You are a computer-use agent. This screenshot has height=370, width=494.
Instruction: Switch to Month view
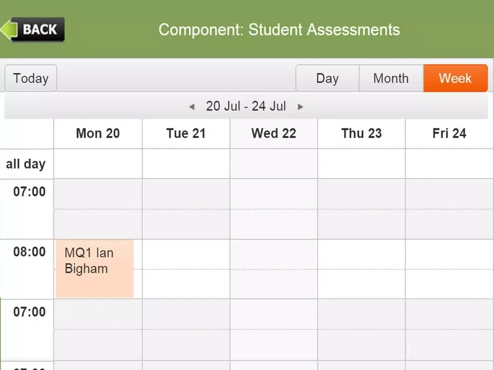pyautogui.click(x=391, y=78)
